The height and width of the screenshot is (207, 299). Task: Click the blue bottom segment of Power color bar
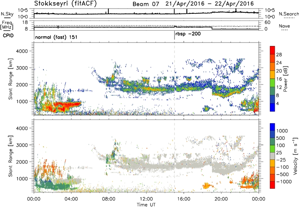point(272,107)
